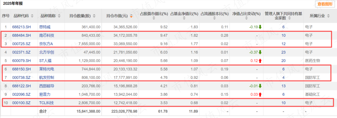The height and width of the screenshot is (118, 337).
Task: Open stock code 688484.SH
Action: (22, 35)
